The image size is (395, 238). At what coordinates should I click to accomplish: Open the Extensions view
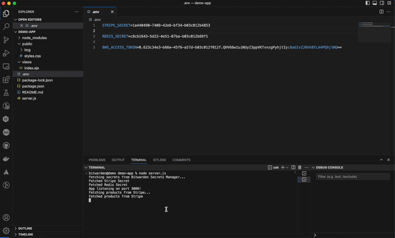click(6, 79)
